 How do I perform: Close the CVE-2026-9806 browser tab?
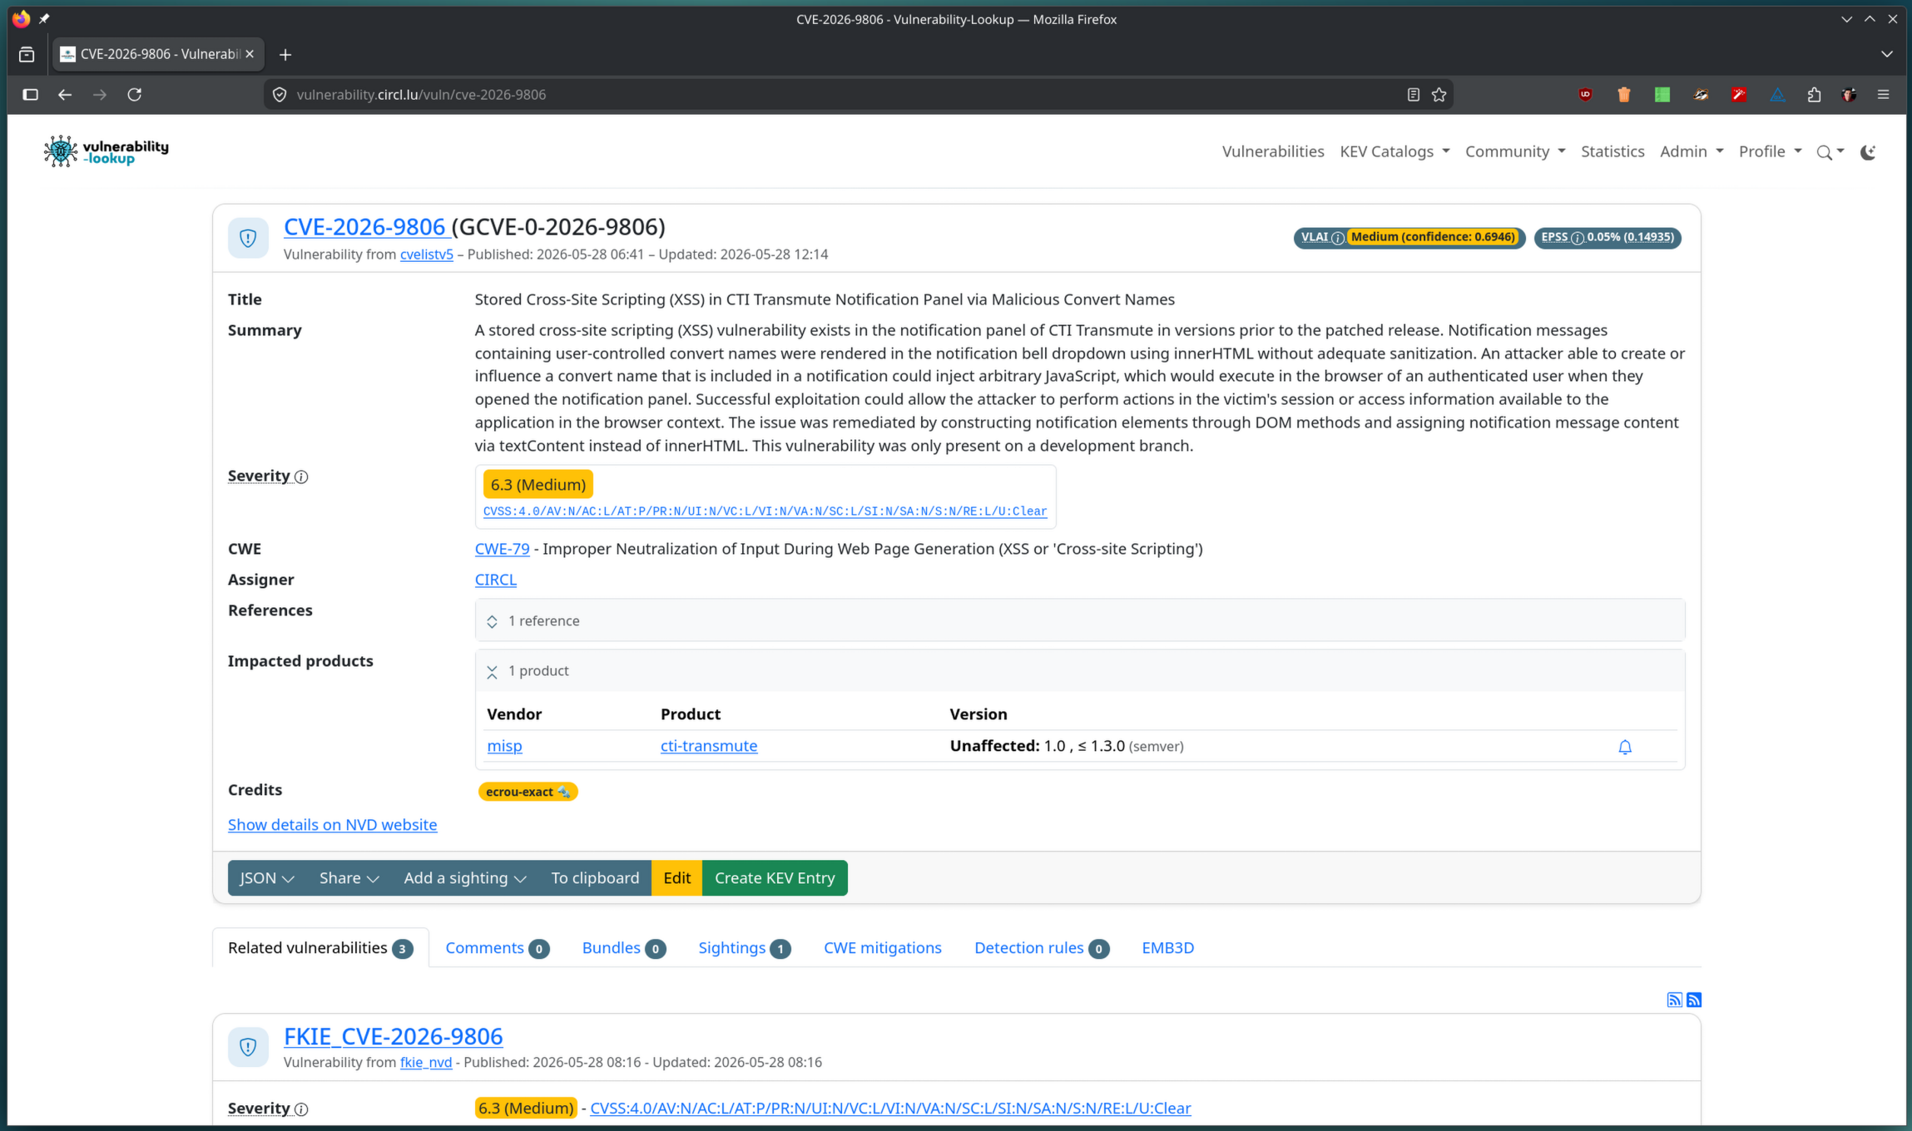point(250,54)
